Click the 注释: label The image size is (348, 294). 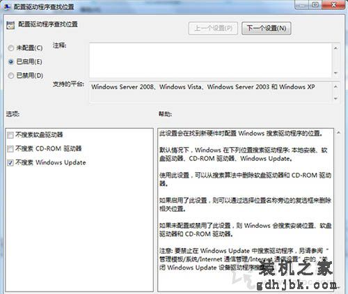tap(60, 45)
